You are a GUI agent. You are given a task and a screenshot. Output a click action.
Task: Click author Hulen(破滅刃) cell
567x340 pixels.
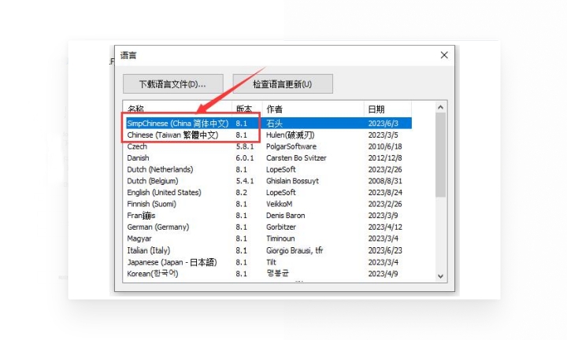pos(291,135)
